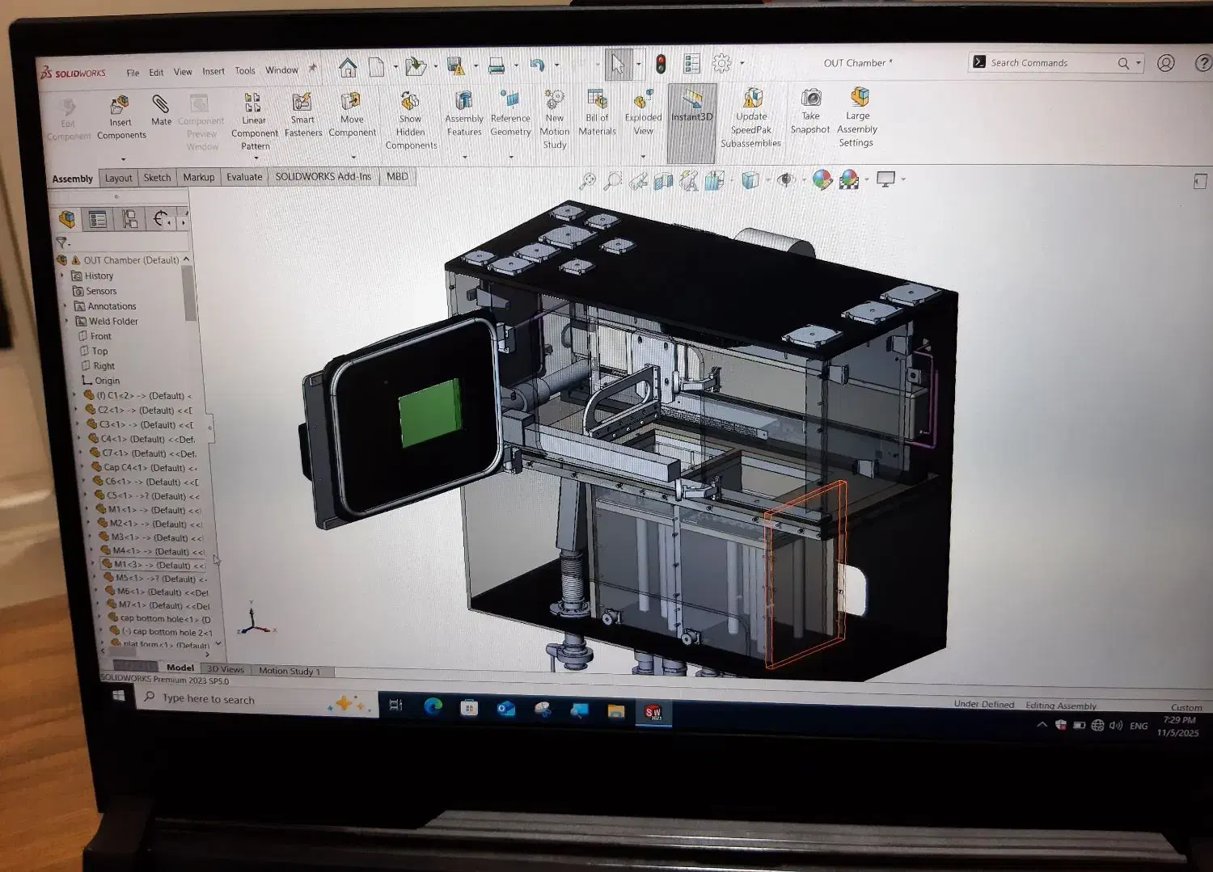Switch to the Evaluate tab
The image size is (1213, 872).
[243, 177]
